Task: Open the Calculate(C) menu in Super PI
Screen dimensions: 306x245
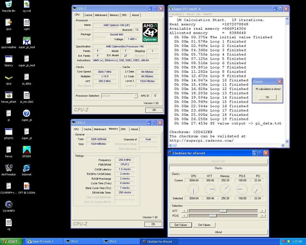Action: [x=177, y=14]
